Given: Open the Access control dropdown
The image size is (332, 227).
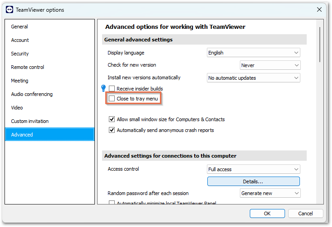Looking at the screenshot, I should coord(253,169).
